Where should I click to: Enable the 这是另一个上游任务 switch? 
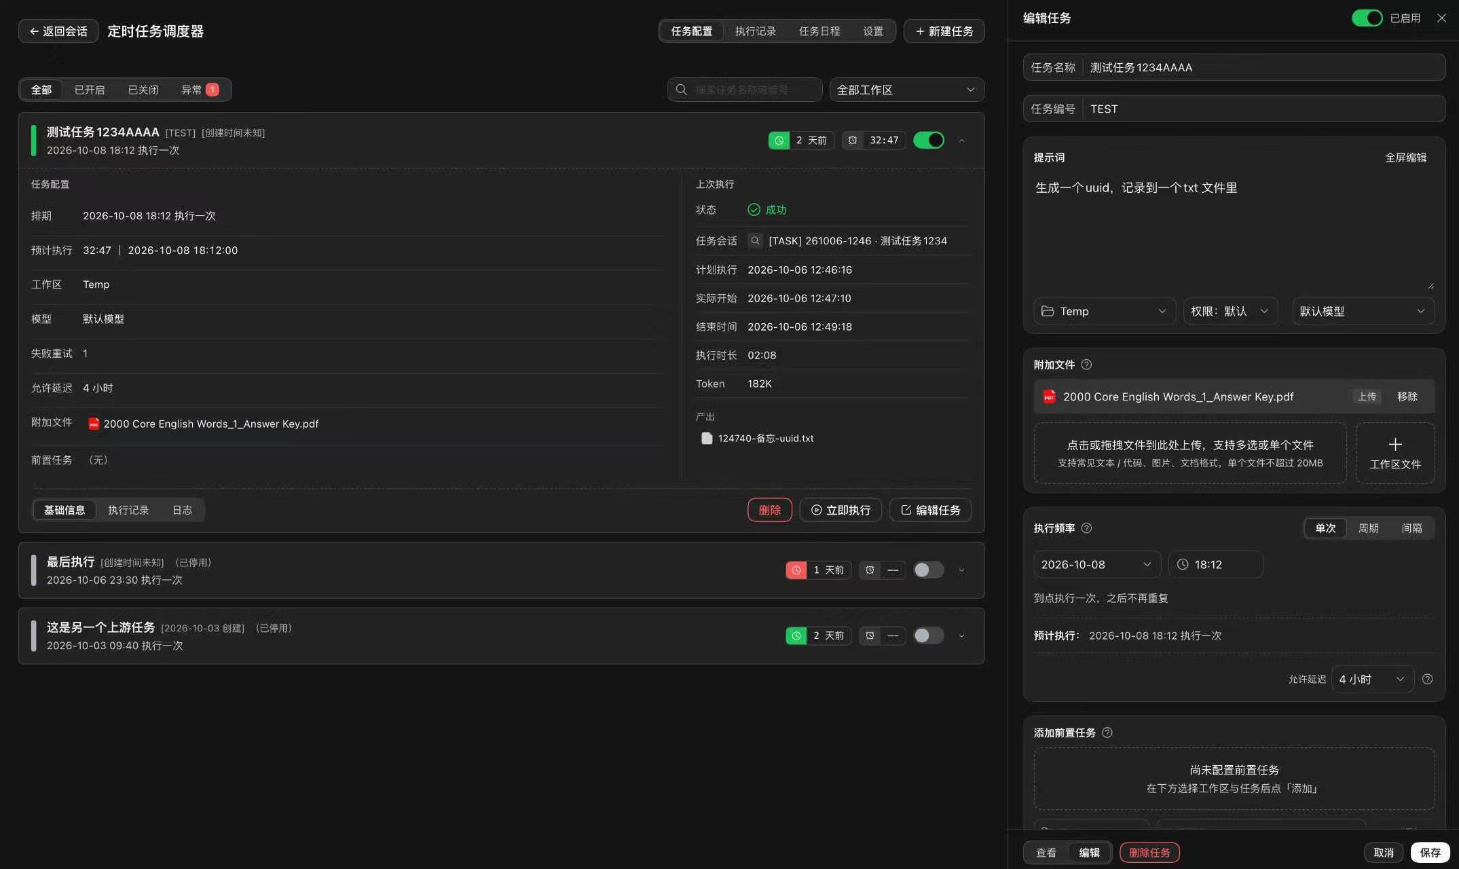(x=929, y=636)
